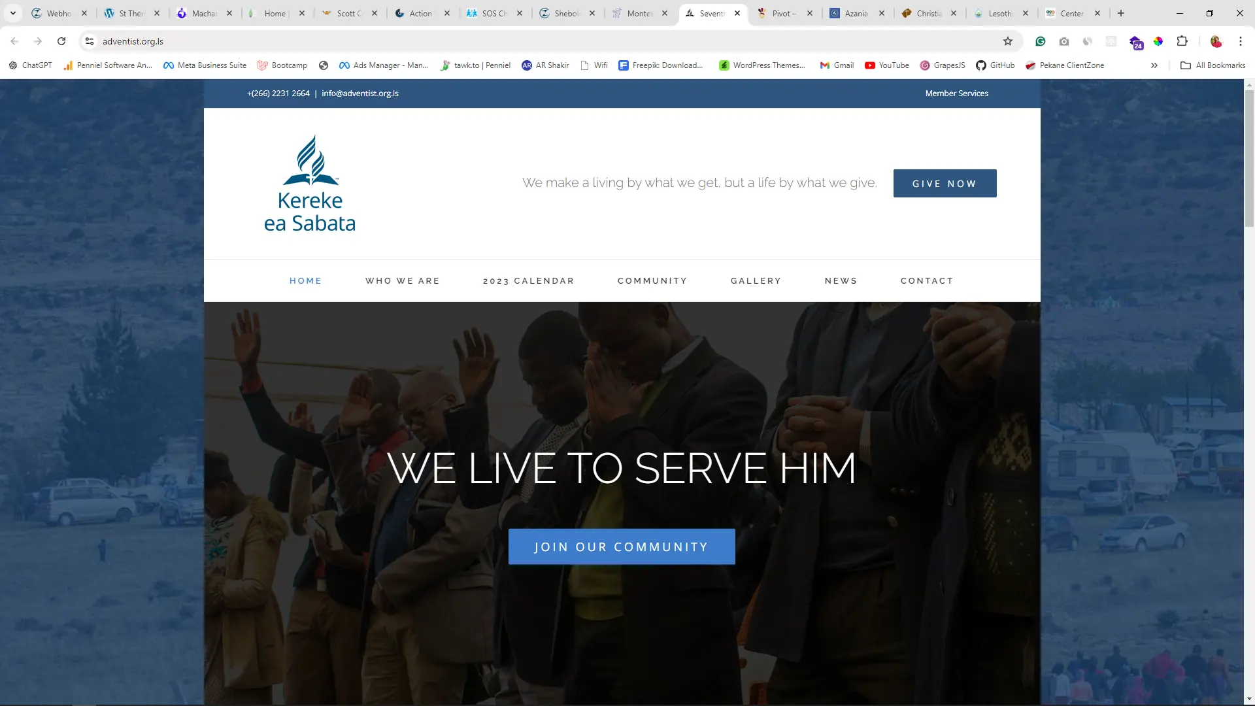Click the GIVE NOW button

pos(945,184)
